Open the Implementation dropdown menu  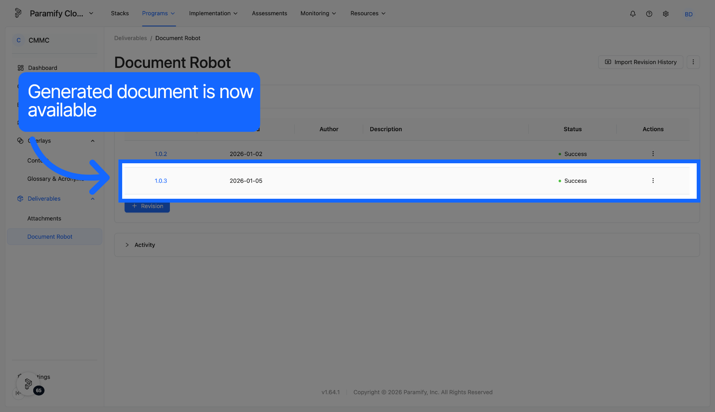[213, 13]
